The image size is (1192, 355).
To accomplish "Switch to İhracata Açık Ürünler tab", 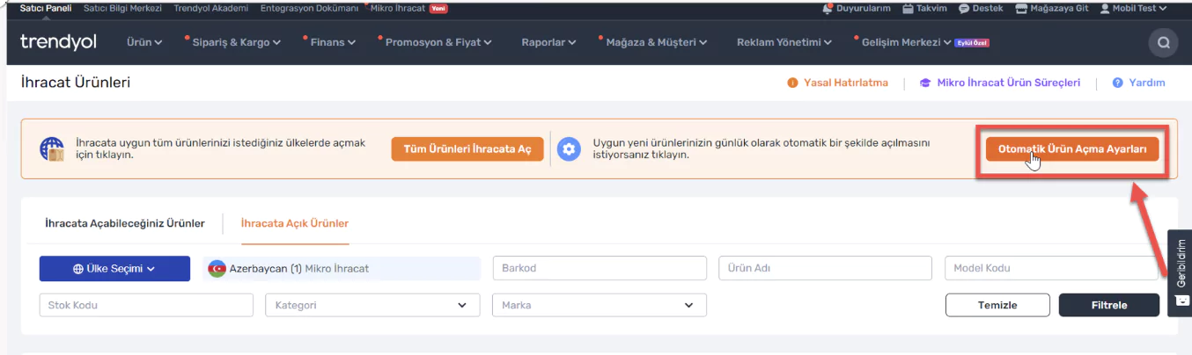I will pyautogui.click(x=295, y=223).
